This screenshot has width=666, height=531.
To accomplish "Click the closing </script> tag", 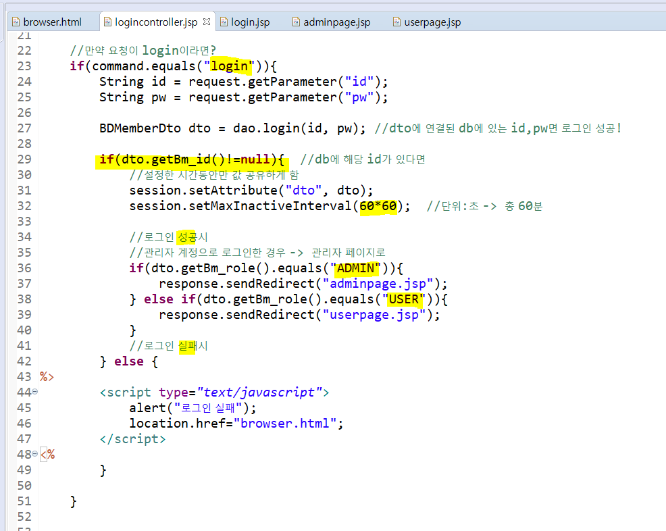I will [x=132, y=439].
